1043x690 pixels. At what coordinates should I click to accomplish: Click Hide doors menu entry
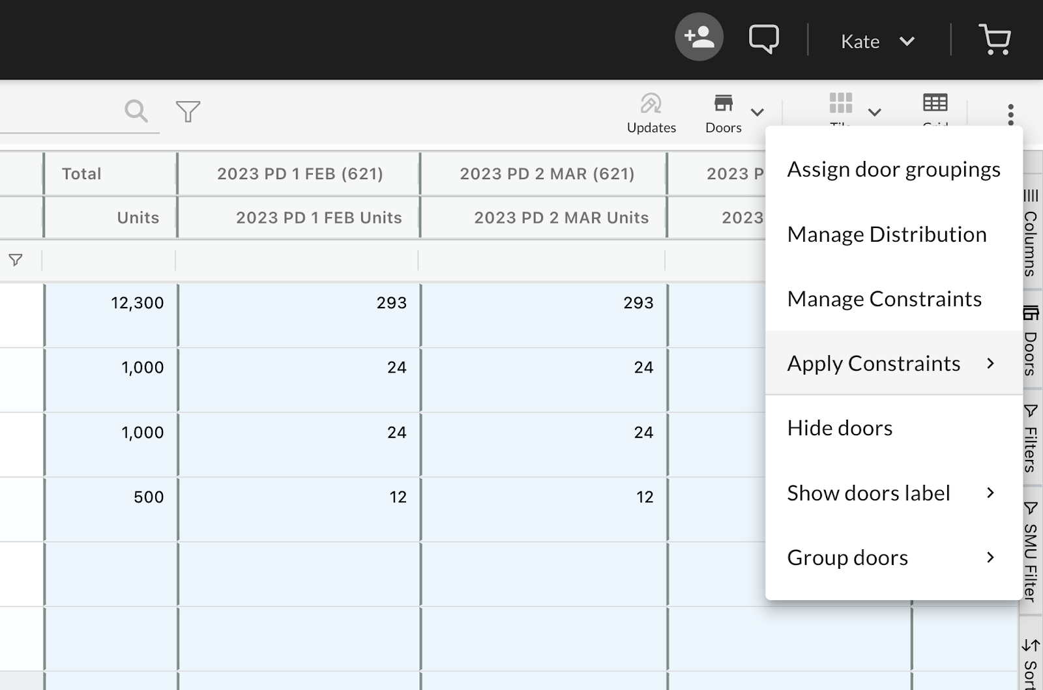(x=840, y=428)
